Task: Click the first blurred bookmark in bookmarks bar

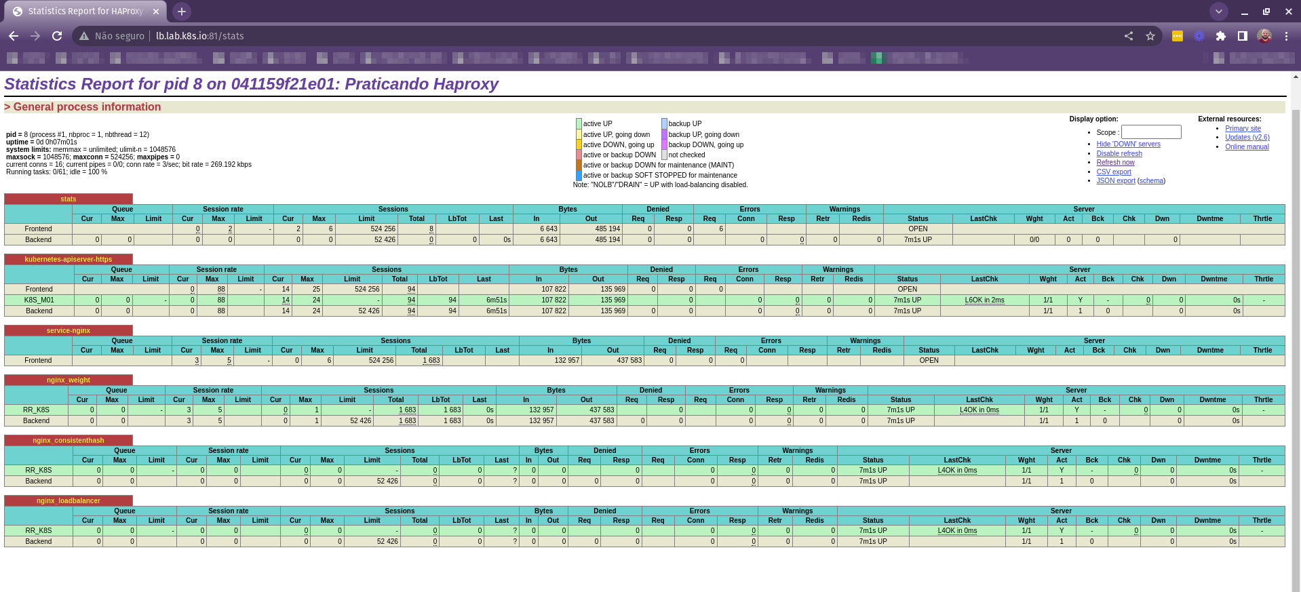Action: [26, 58]
